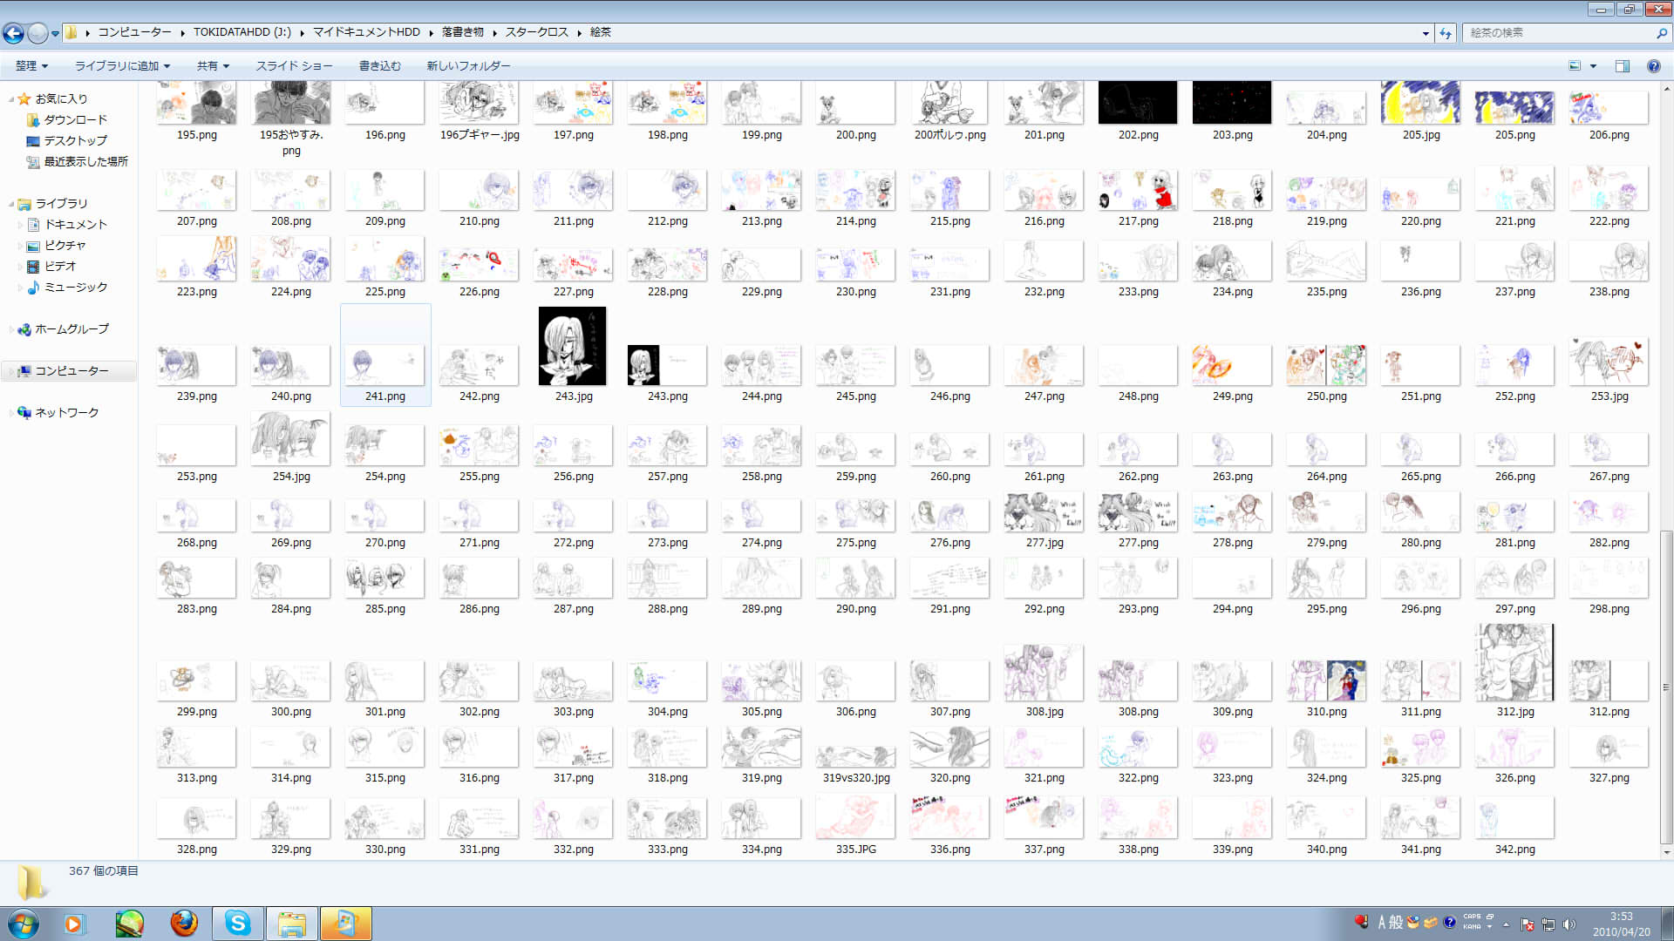Open the view options dropdown arrow
1674x941 pixels.
1593,66
